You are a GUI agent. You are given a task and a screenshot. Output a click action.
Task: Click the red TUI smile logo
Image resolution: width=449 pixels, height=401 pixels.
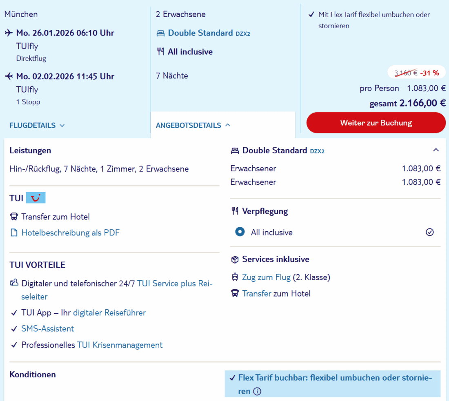(x=36, y=198)
